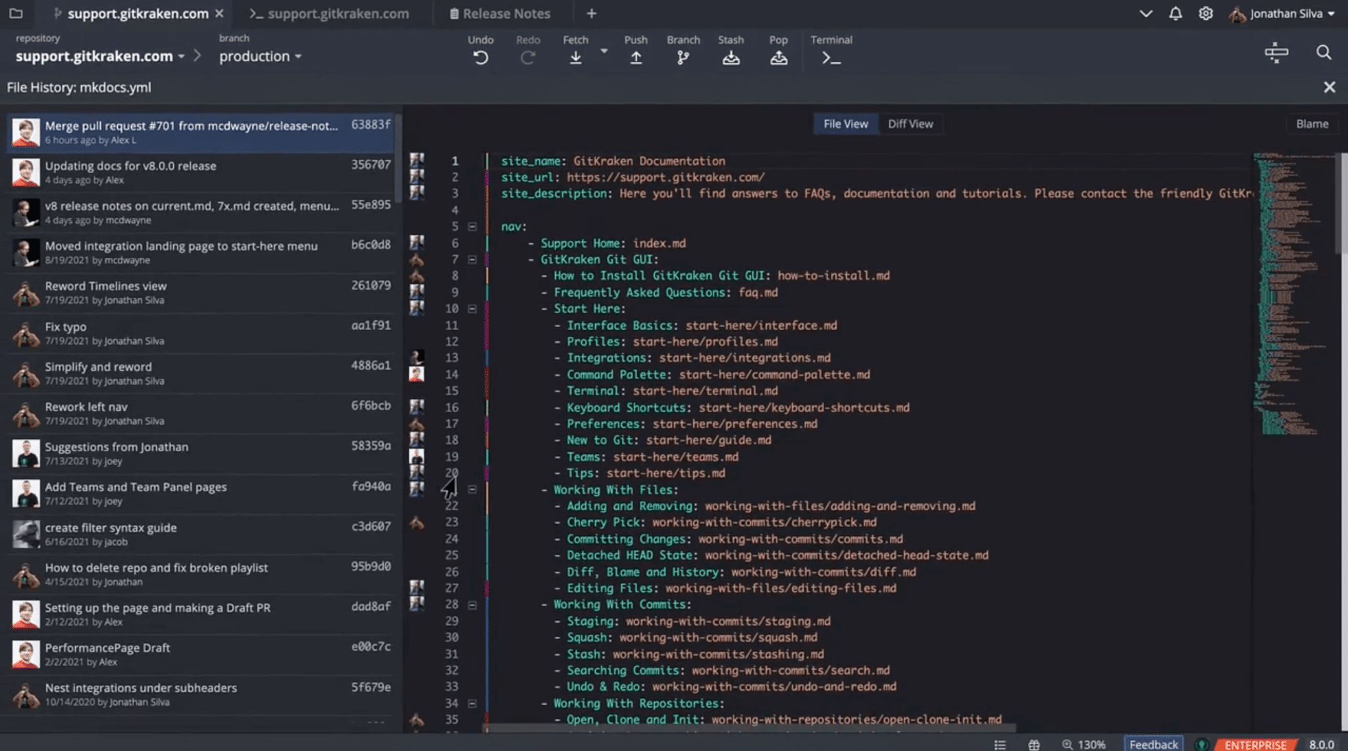Click the Fetch download icon
This screenshot has width=1348, height=751.
pyautogui.click(x=575, y=58)
